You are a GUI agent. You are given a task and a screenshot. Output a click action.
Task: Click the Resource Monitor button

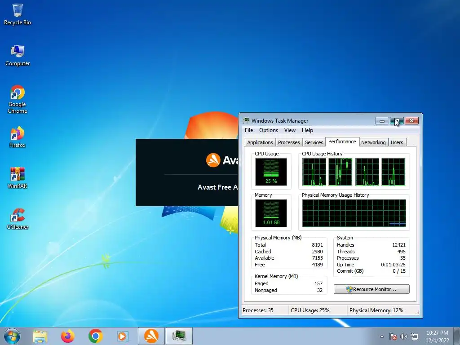372,289
